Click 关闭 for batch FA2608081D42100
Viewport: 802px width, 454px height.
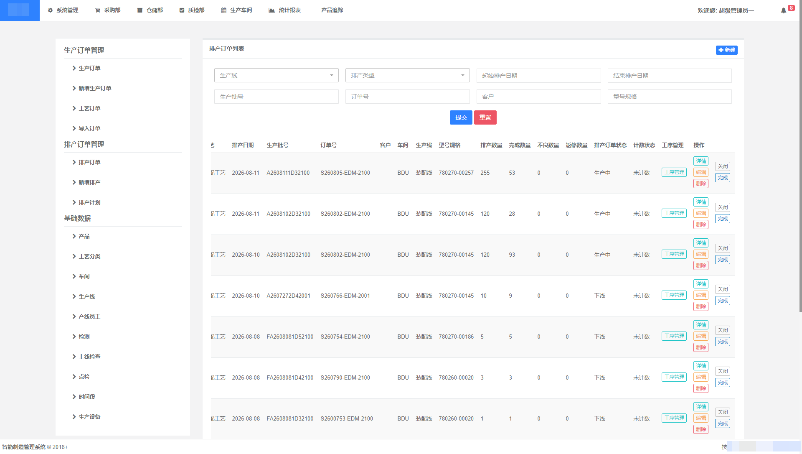coord(723,371)
